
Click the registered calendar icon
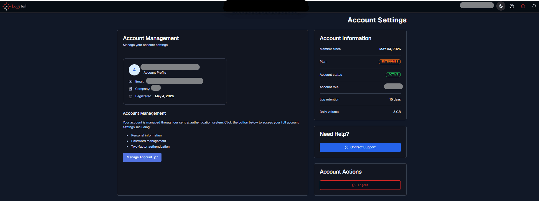point(131,96)
